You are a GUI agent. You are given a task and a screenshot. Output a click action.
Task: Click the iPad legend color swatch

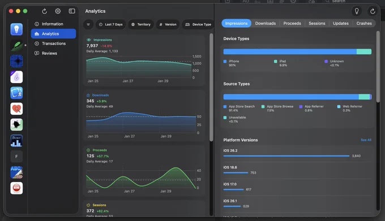click(276, 61)
